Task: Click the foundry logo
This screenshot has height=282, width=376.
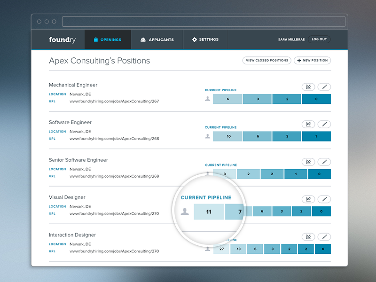Action: coord(63,39)
